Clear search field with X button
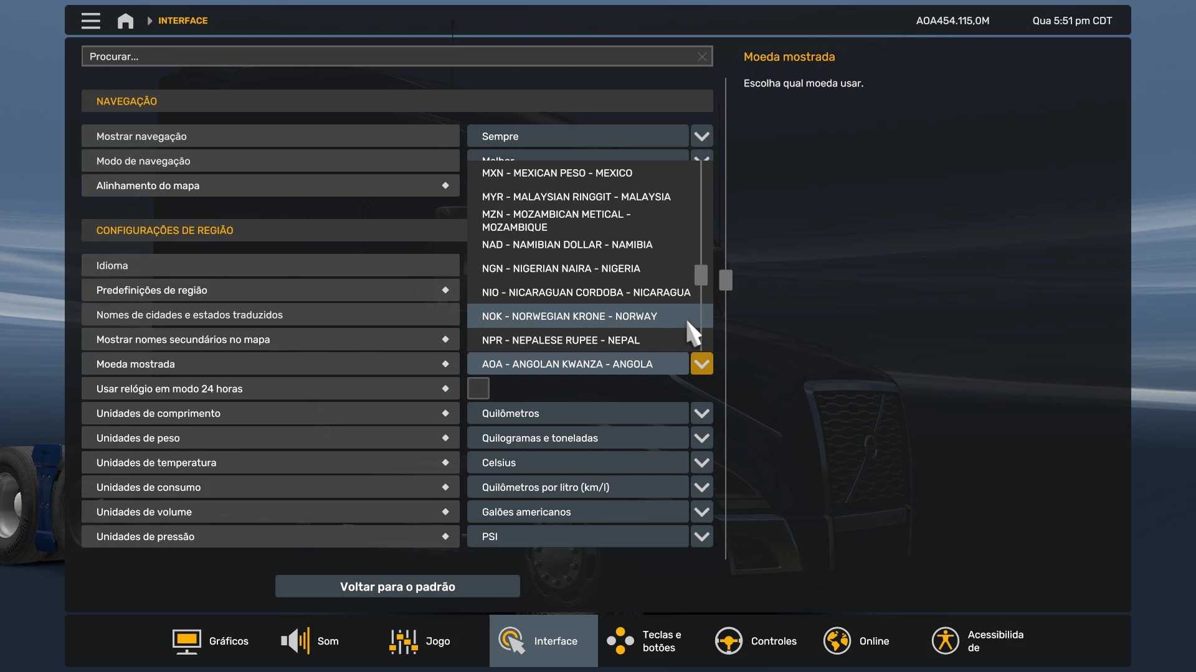1196x672 pixels. coord(702,57)
